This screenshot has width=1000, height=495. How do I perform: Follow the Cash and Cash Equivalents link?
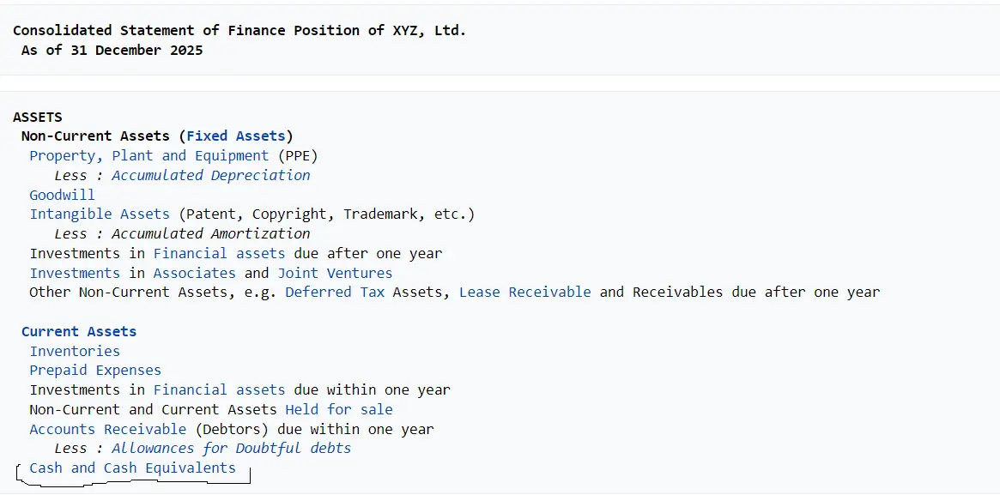(x=132, y=468)
